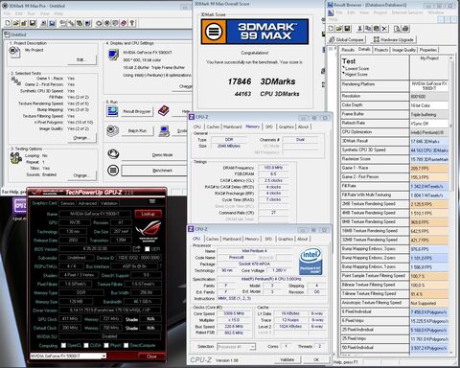The image size is (460, 368).
Task: Toggle the UEFI checkbox in GPU-Z
Action: (x=147, y=249)
